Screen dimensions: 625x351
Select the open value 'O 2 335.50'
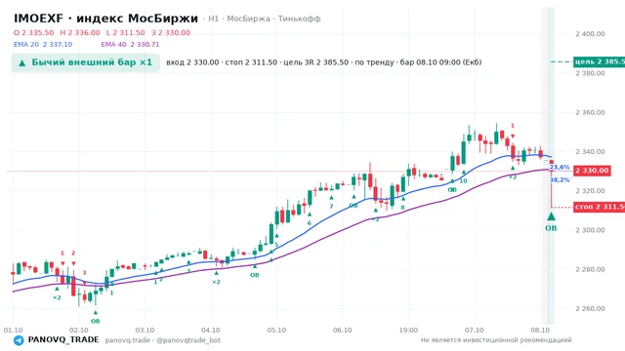click(x=33, y=32)
